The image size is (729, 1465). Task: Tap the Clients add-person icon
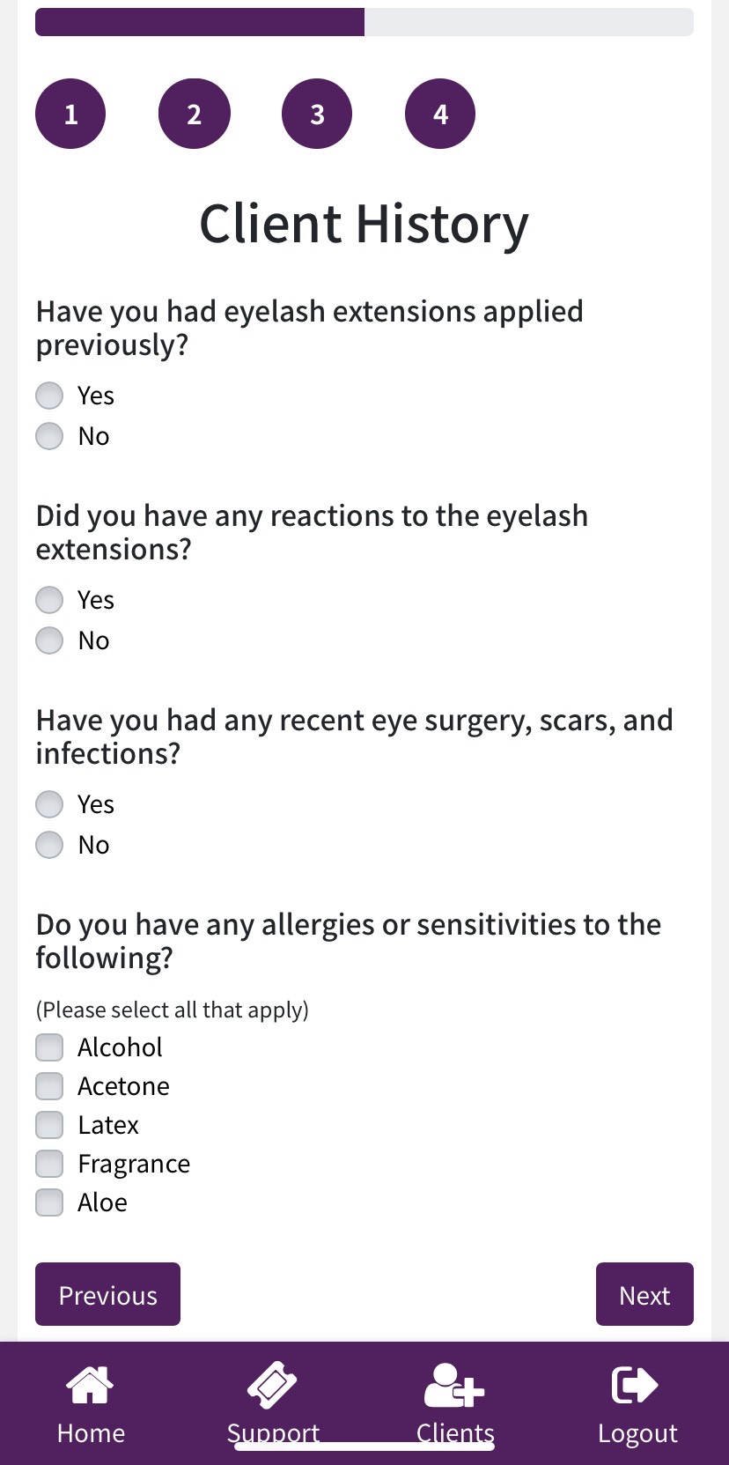[454, 1385]
